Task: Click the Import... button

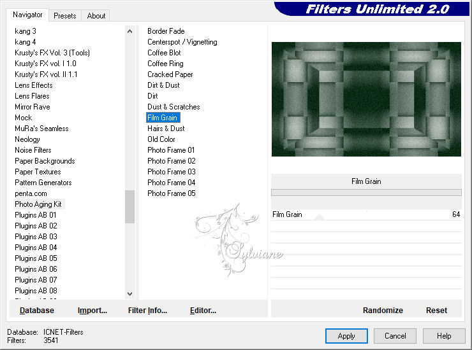Action: tap(92, 311)
